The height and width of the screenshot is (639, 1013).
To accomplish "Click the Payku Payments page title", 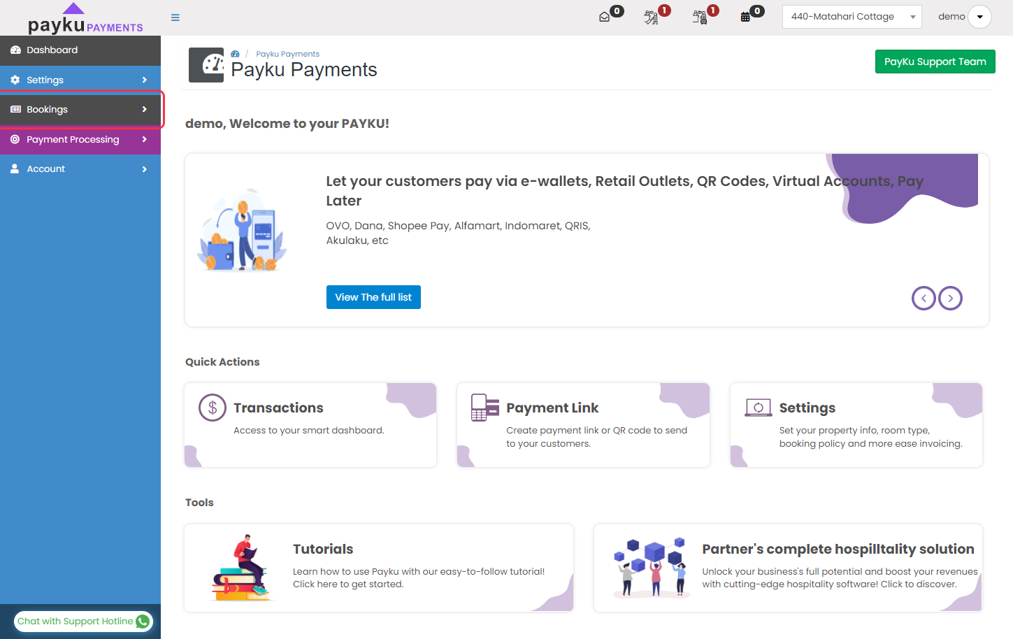I will (304, 70).
